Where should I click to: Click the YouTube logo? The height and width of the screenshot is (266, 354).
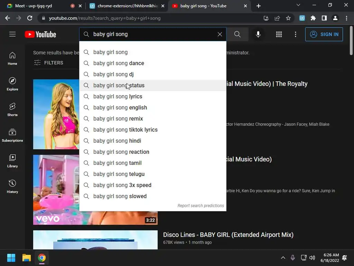pyautogui.click(x=40, y=34)
